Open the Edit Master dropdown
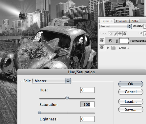The image size is (146, 124). (x=52, y=81)
